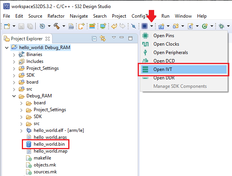The height and width of the screenshot is (176, 232).
Task: Collapse the hello_world: Debug_RAM project
Action: point(7,48)
